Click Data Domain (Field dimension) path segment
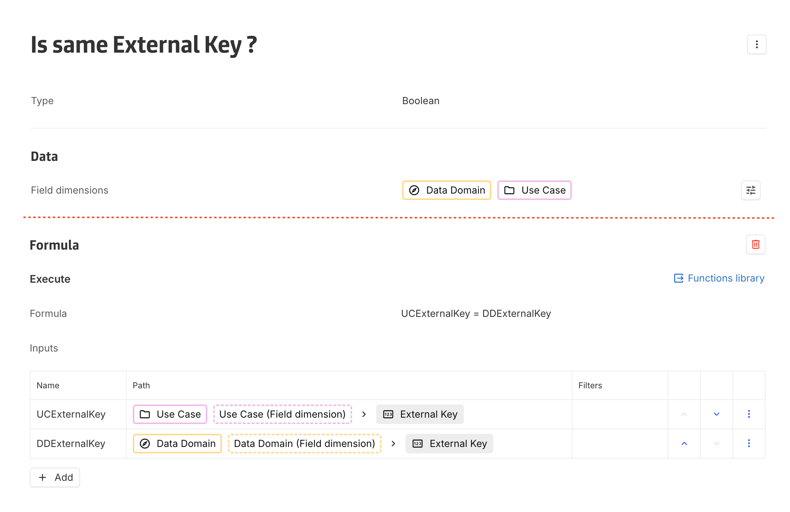The image size is (790, 512). pyautogui.click(x=304, y=444)
